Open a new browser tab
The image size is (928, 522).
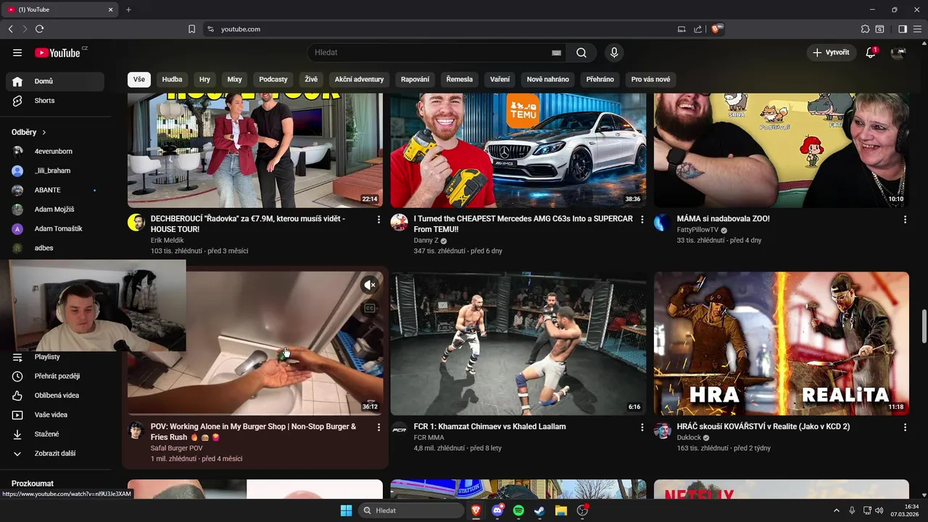128,9
